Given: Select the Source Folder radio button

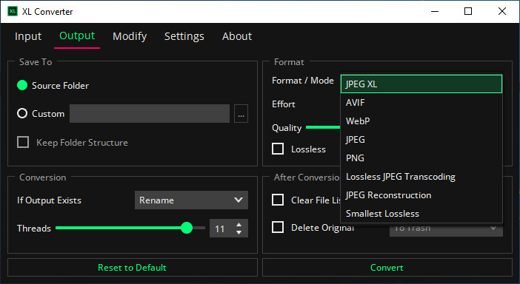Looking at the screenshot, I should pos(22,85).
